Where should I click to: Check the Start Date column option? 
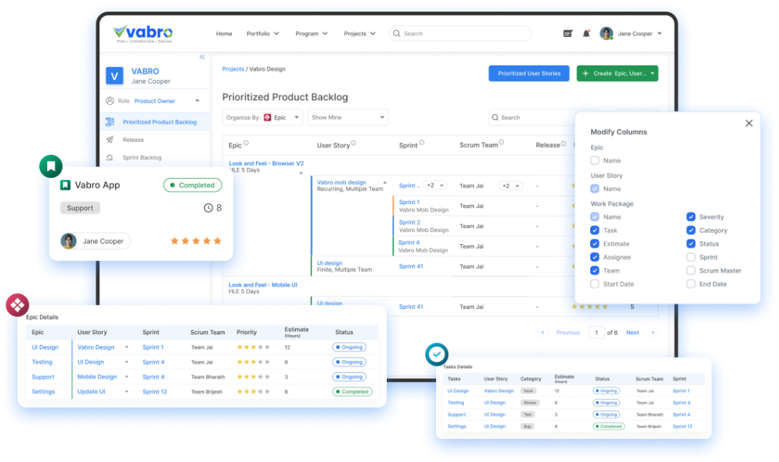tap(594, 283)
